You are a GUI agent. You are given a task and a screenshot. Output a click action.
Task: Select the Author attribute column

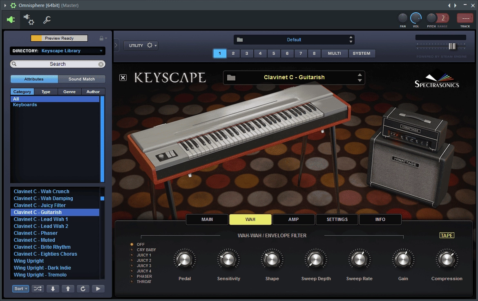[93, 92]
